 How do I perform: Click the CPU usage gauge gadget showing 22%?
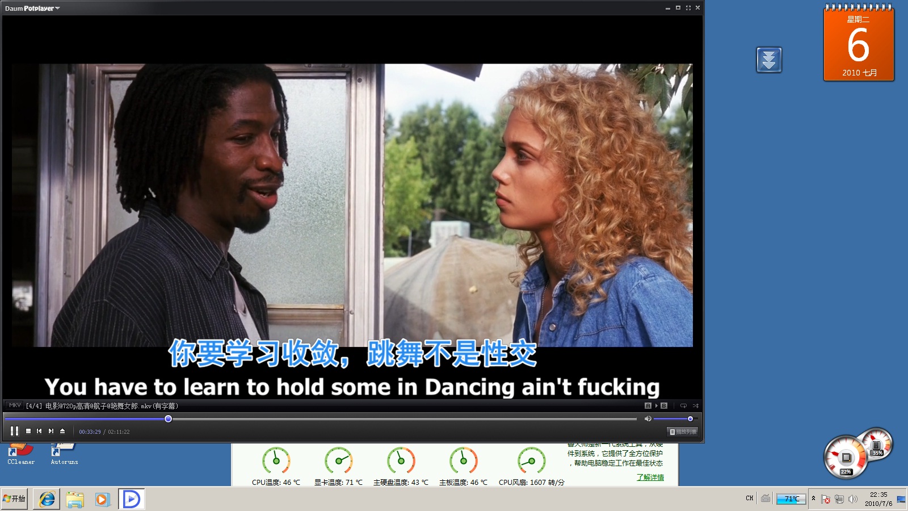click(846, 458)
